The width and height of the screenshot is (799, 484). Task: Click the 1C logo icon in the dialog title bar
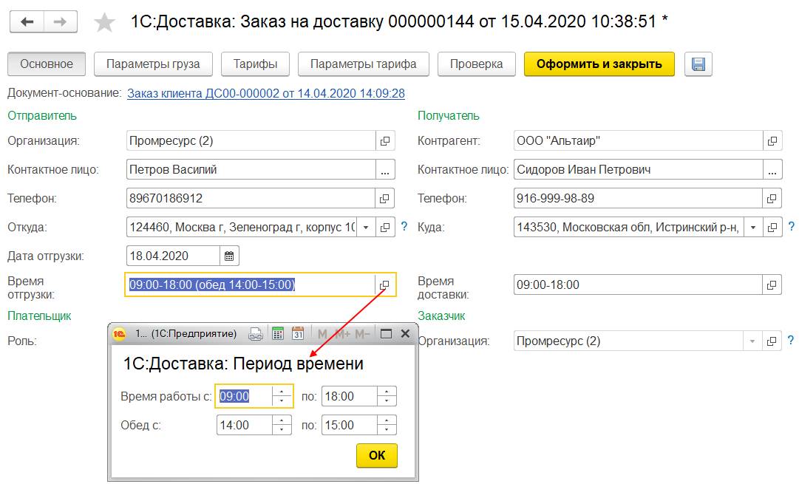[x=119, y=334]
